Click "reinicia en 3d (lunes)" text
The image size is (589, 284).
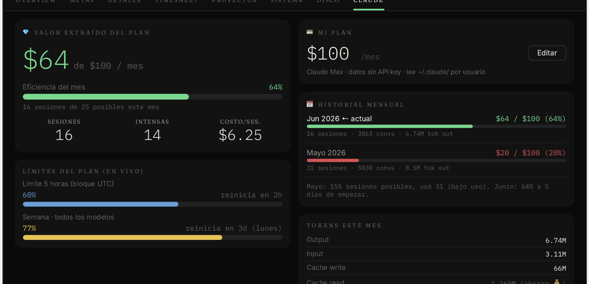click(234, 228)
